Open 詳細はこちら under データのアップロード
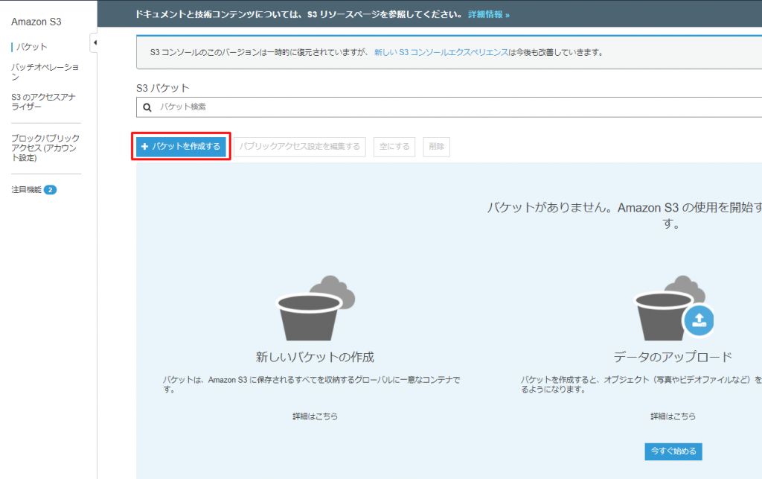762x479 pixels. (x=673, y=416)
